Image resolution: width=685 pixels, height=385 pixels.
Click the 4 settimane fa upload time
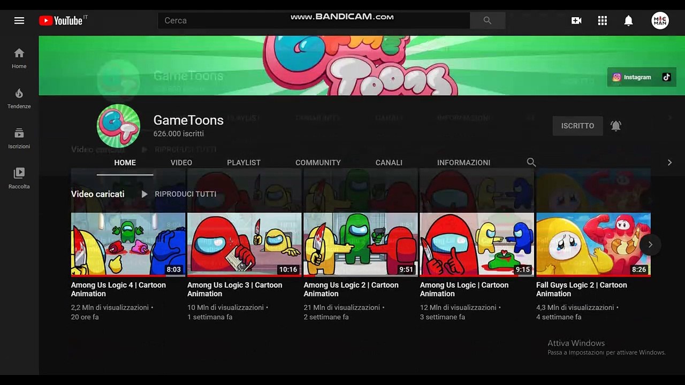pyautogui.click(x=559, y=317)
